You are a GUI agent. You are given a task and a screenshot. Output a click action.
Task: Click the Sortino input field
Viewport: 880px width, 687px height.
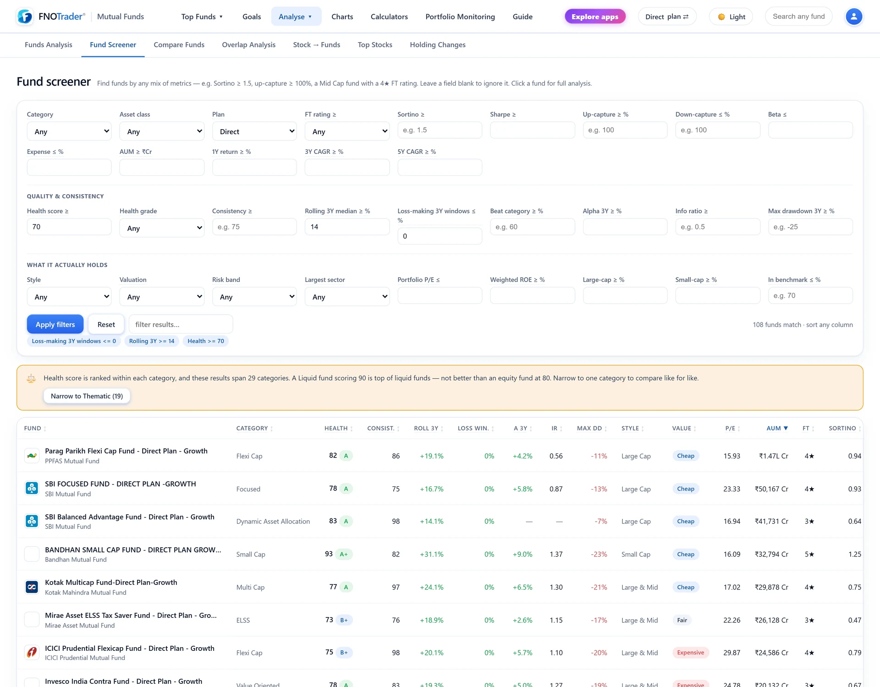(440, 130)
